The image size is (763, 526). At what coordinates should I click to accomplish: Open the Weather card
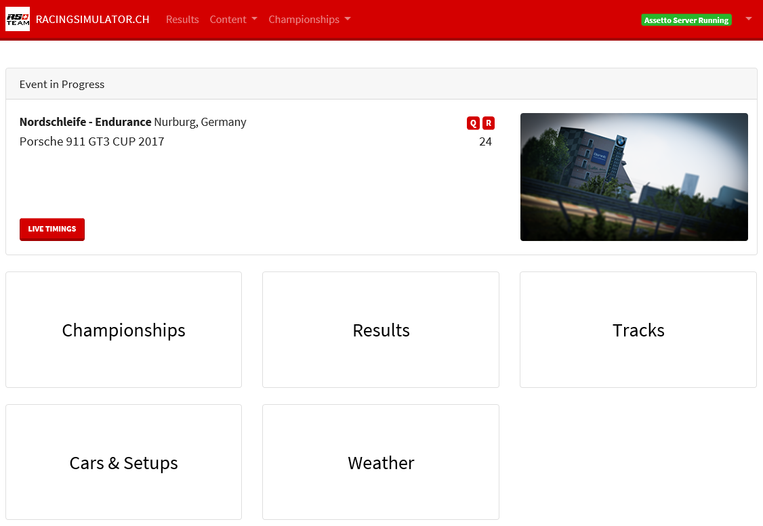click(381, 462)
